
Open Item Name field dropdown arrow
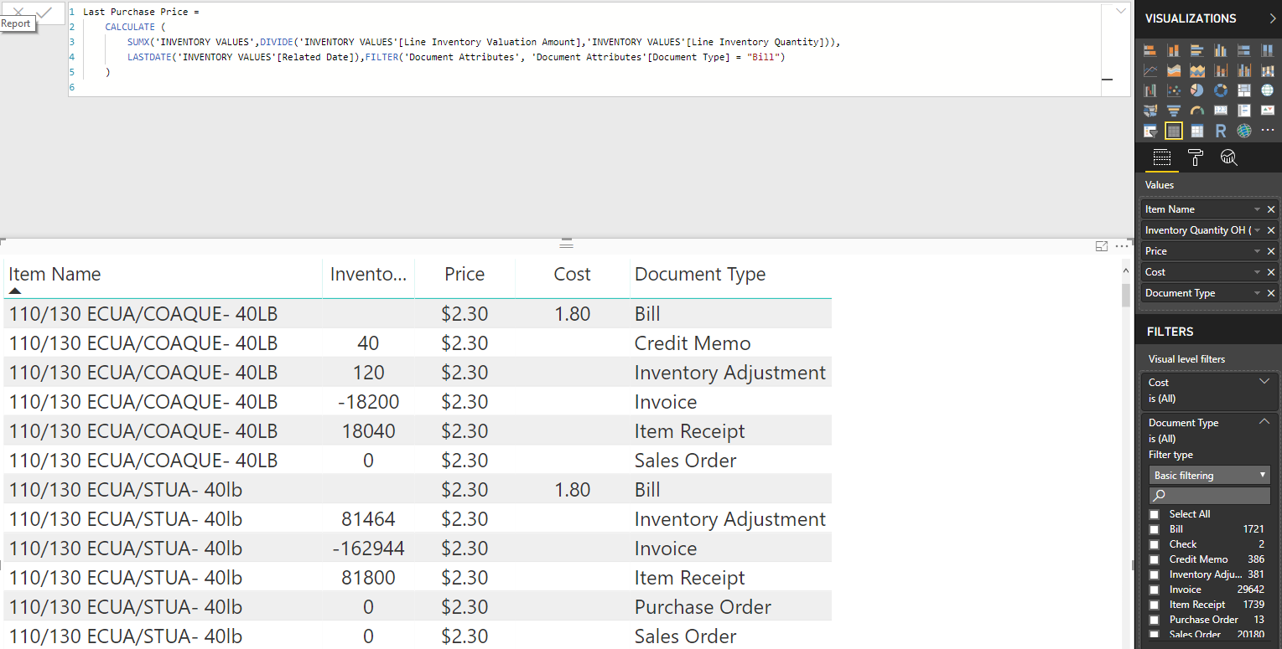click(x=1257, y=209)
